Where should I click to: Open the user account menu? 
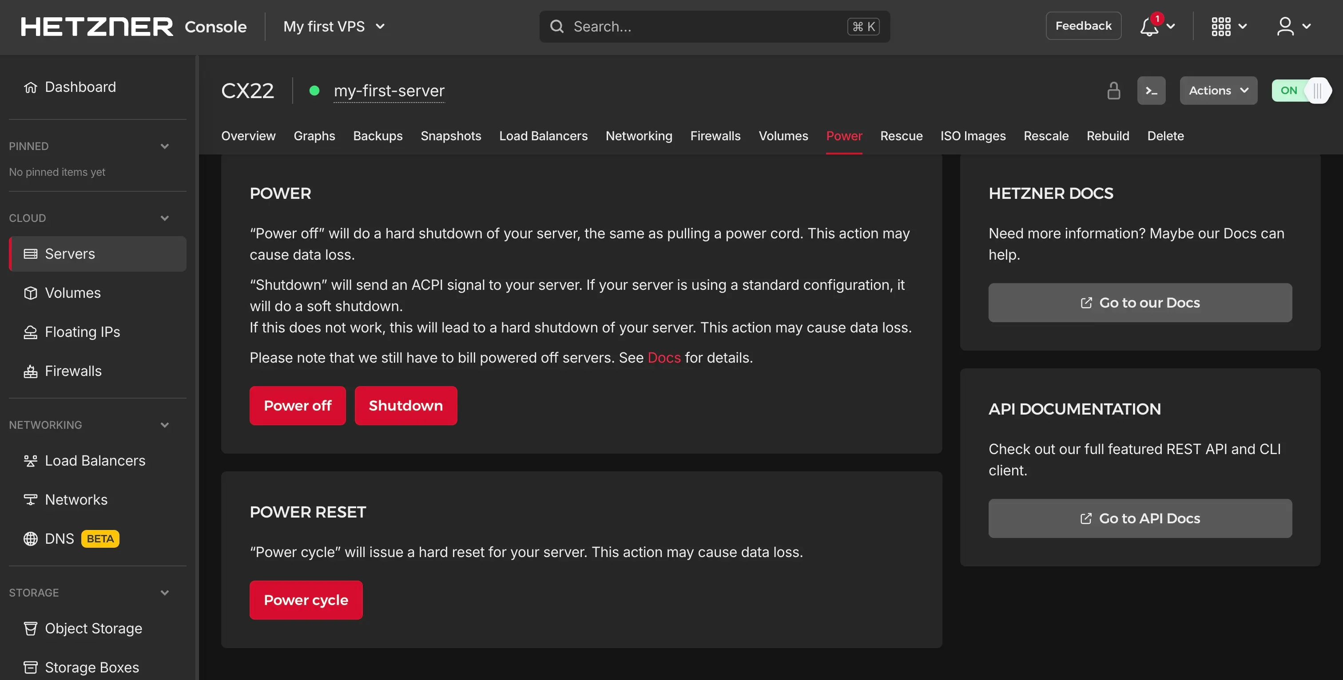pyautogui.click(x=1285, y=27)
